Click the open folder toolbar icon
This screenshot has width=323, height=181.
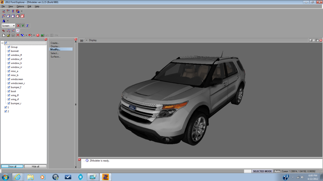pos(8,35)
